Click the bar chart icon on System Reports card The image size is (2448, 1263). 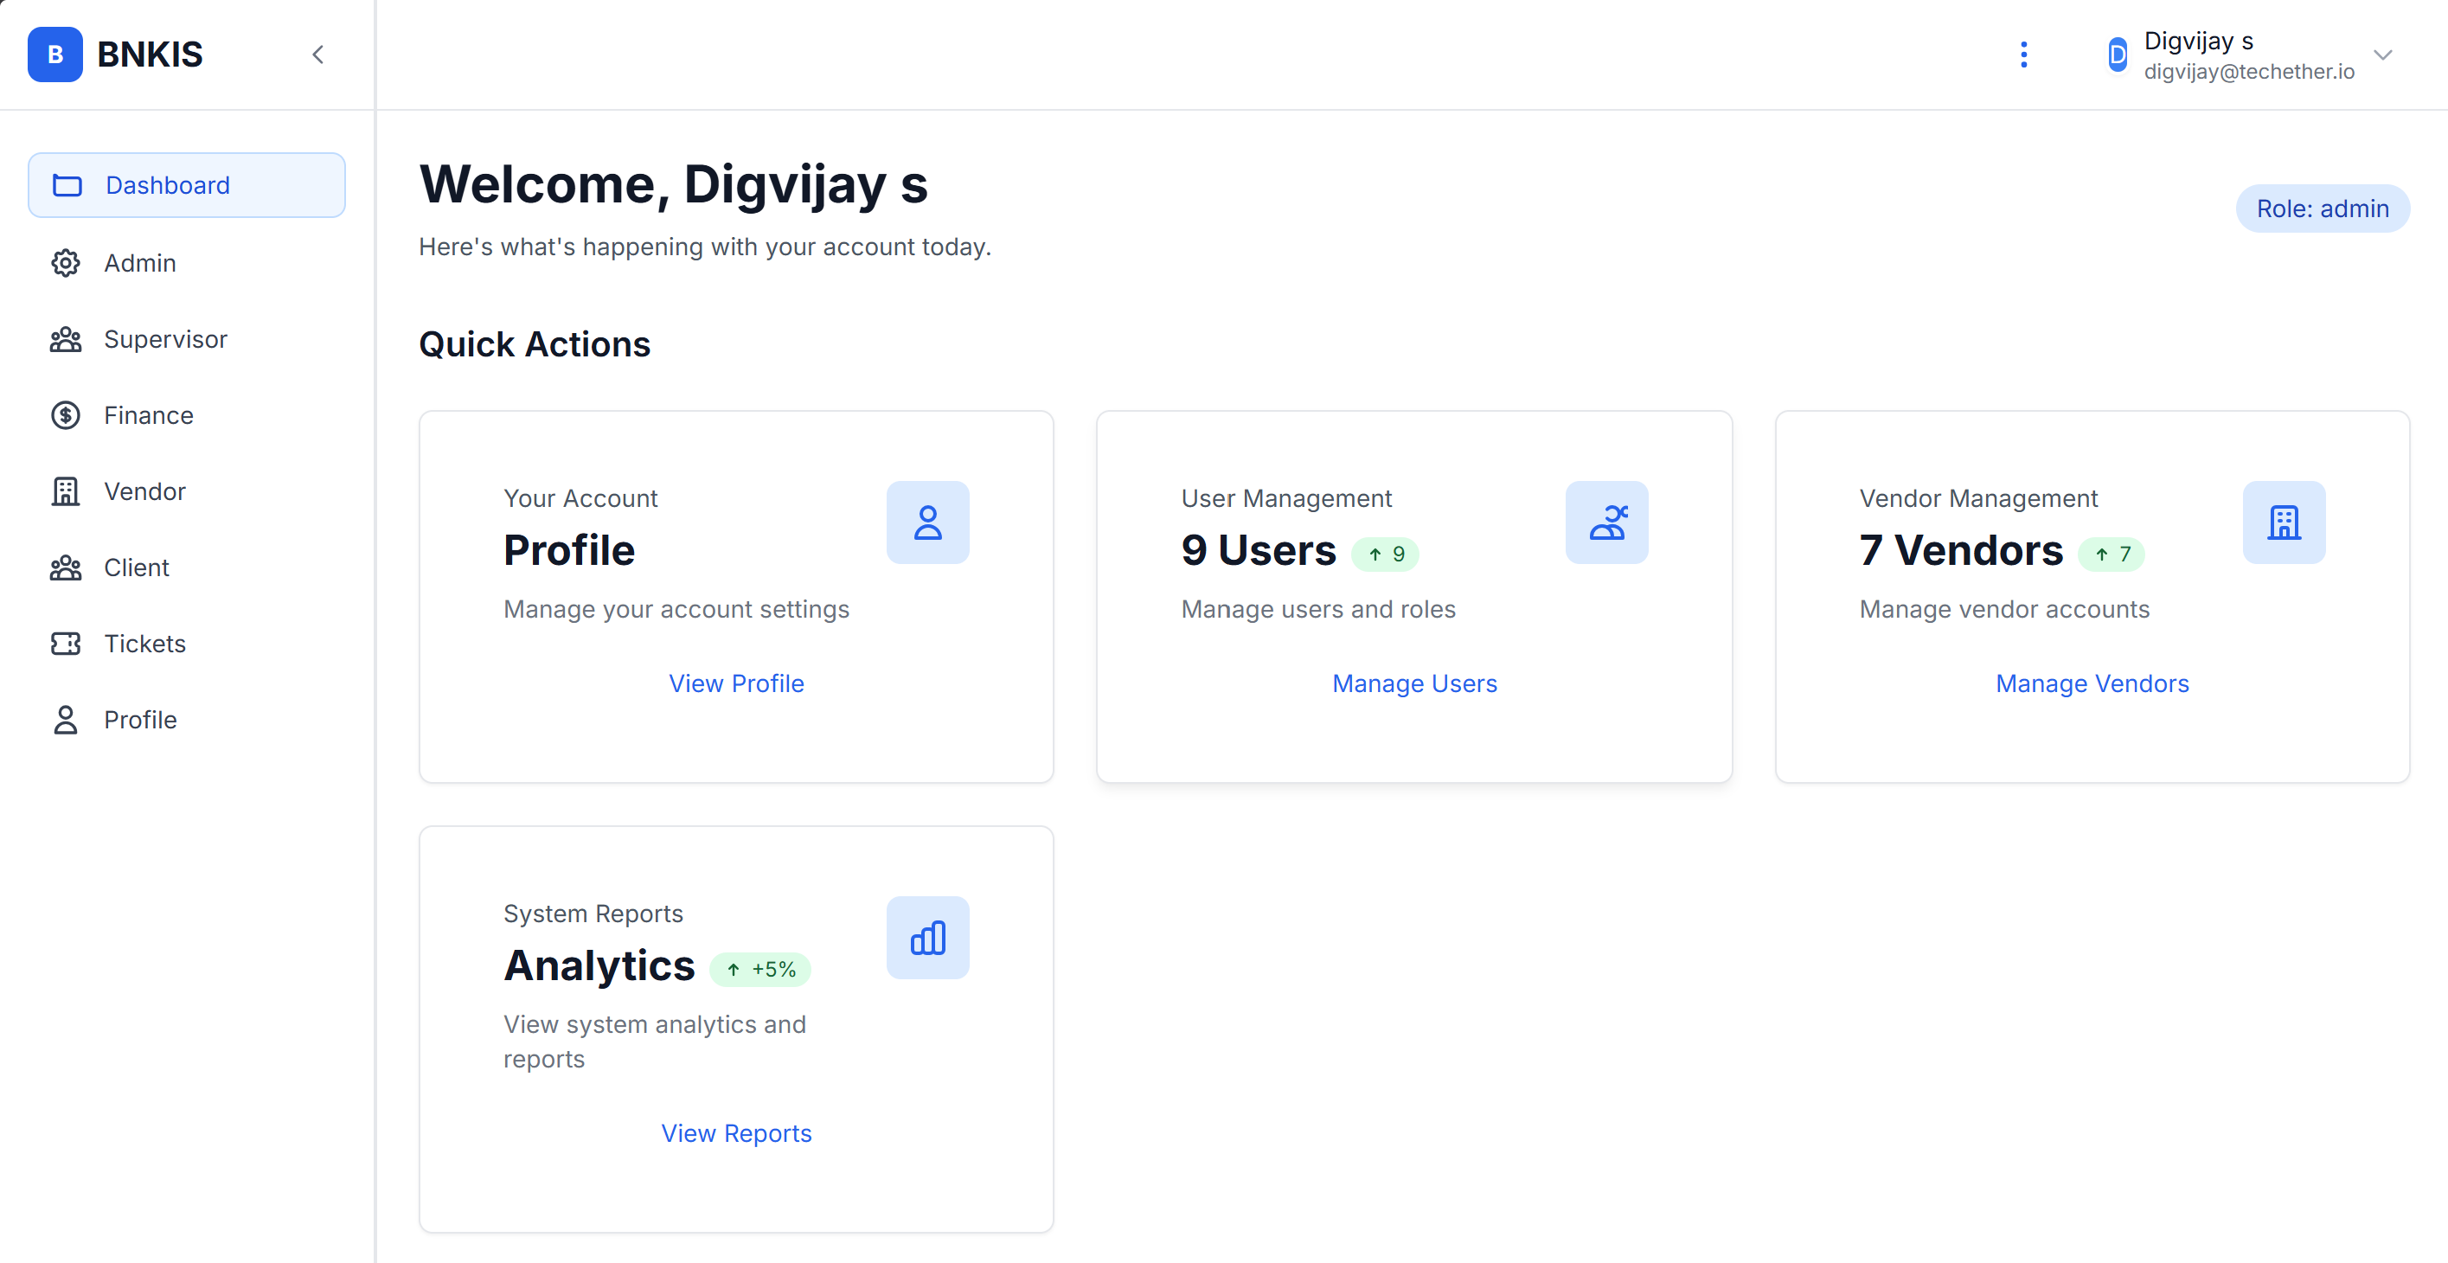pos(927,938)
